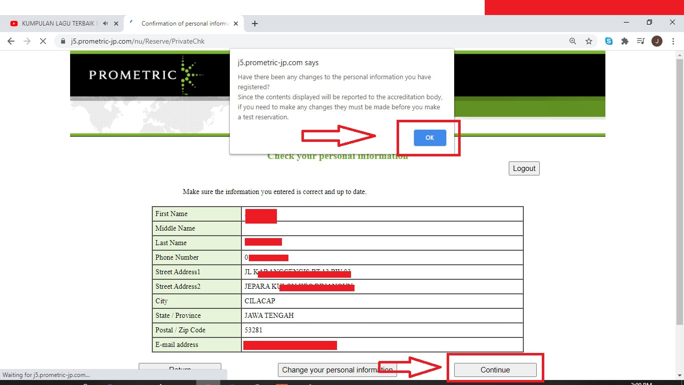Click Change your personal information button
Viewport: 684px width, 385px height.
(337, 370)
